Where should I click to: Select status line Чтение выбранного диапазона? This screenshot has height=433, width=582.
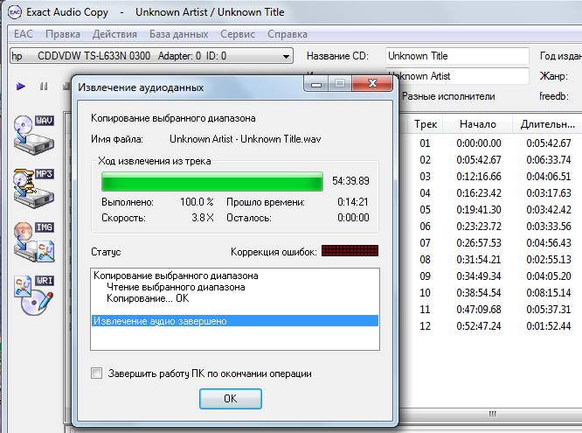tap(176, 287)
